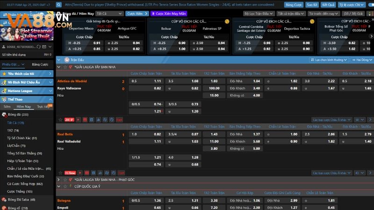This screenshot has width=374, height=210.
Task: Collapse the Trận Đấu header chevron
Action: 59,60
